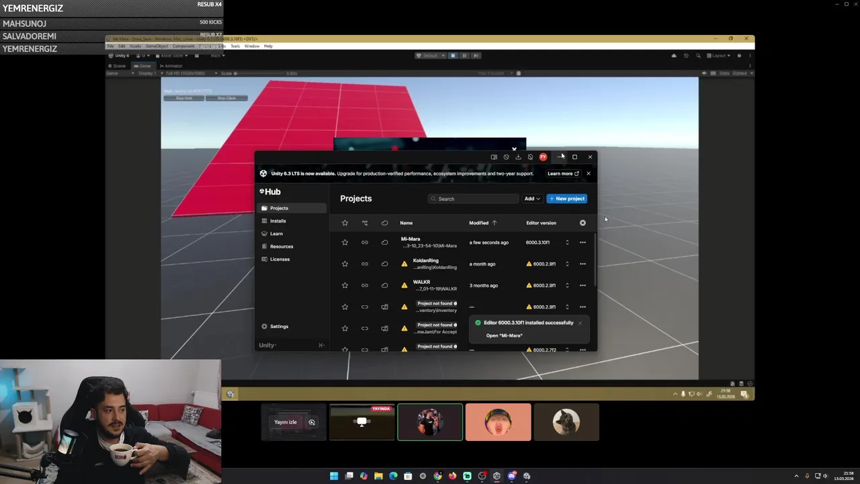The height and width of the screenshot is (484, 860).
Task: Sort projects by Modified column
Action: pyautogui.click(x=483, y=223)
